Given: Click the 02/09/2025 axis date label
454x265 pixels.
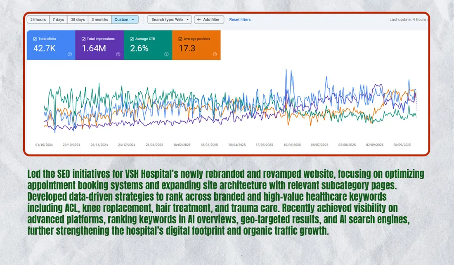Looking at the screenshot, I should [375, 145].
